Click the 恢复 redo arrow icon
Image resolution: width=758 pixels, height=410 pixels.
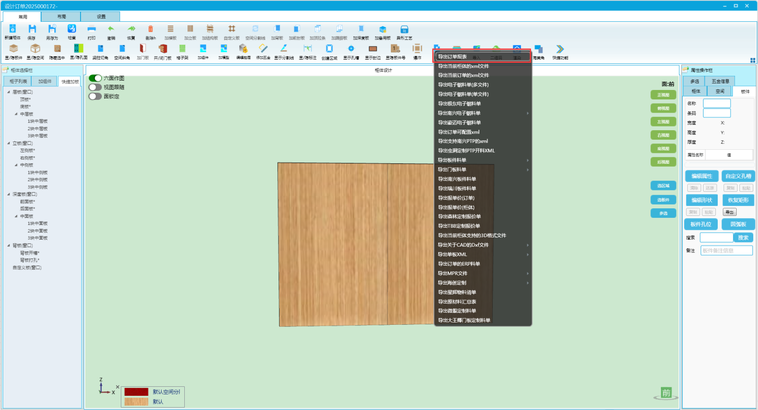tap(131, 29)
